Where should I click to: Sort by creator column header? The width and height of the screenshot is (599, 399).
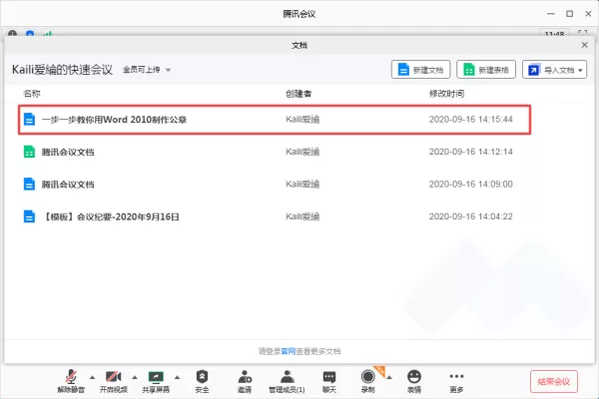[x=299, y=94]
